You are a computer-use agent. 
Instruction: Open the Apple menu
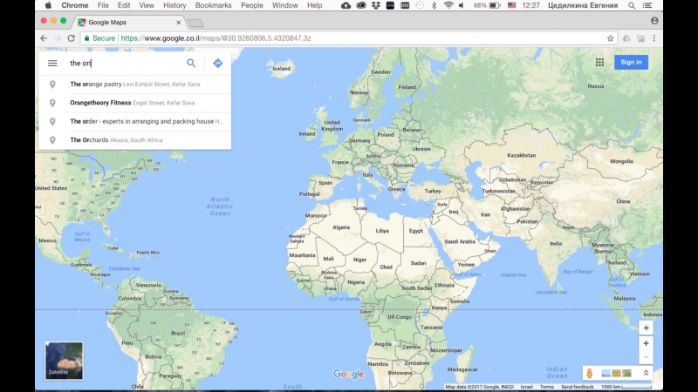pos(48,5)
